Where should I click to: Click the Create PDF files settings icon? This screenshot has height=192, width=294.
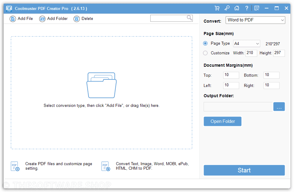pyautogui.click(x=15, y=166)
